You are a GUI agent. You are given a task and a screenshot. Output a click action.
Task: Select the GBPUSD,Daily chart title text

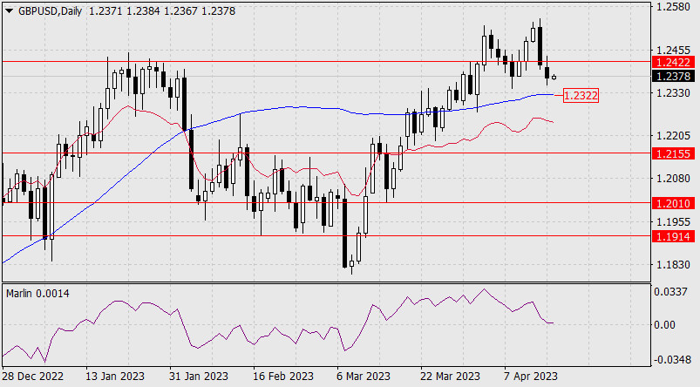coord(50,11)
